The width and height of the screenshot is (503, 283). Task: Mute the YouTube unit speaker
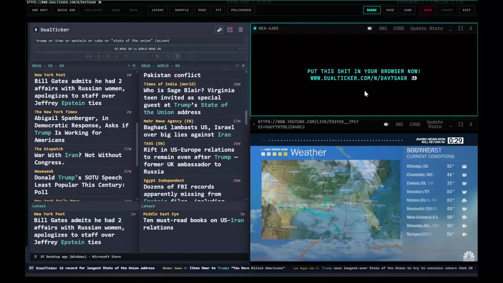[386, 124]
